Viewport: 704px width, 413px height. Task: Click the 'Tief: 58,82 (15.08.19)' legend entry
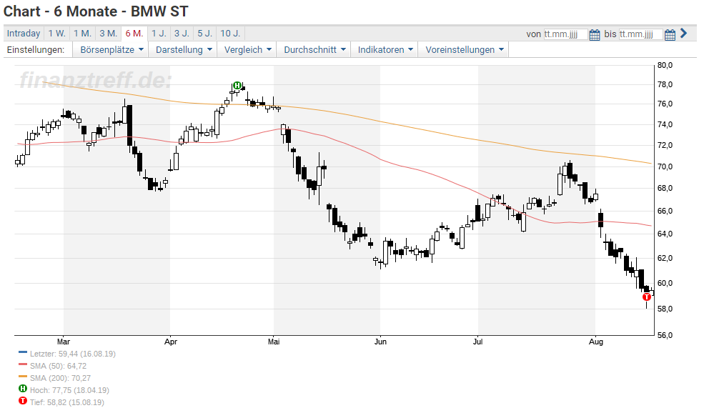(x=67, y=402)
